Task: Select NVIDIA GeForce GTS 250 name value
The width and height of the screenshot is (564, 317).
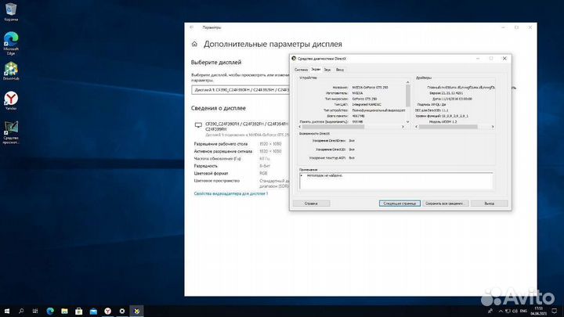Action: coord(370,88)
